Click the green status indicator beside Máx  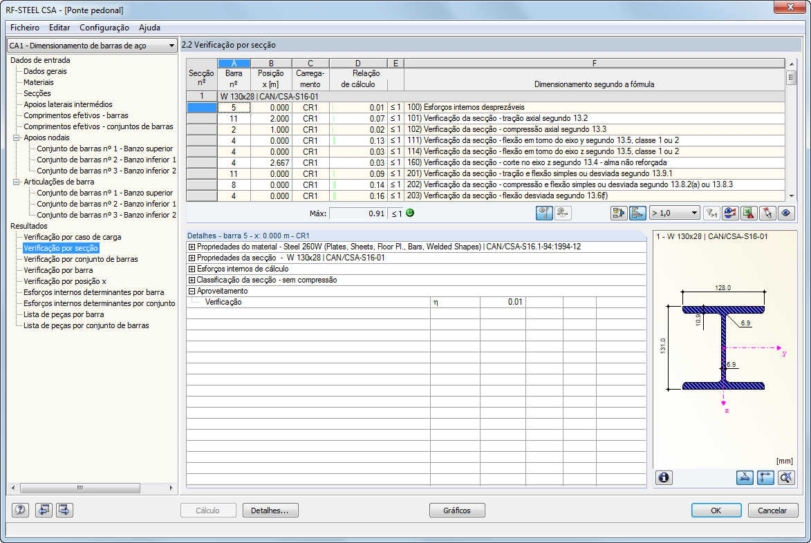click(x=410, y=213)
